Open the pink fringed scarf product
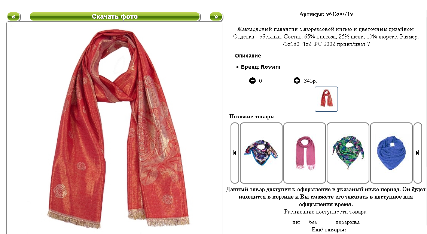427x234 pixels. click(305, 153)
